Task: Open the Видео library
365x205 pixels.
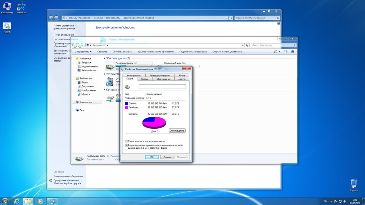Action: (83, 82)
